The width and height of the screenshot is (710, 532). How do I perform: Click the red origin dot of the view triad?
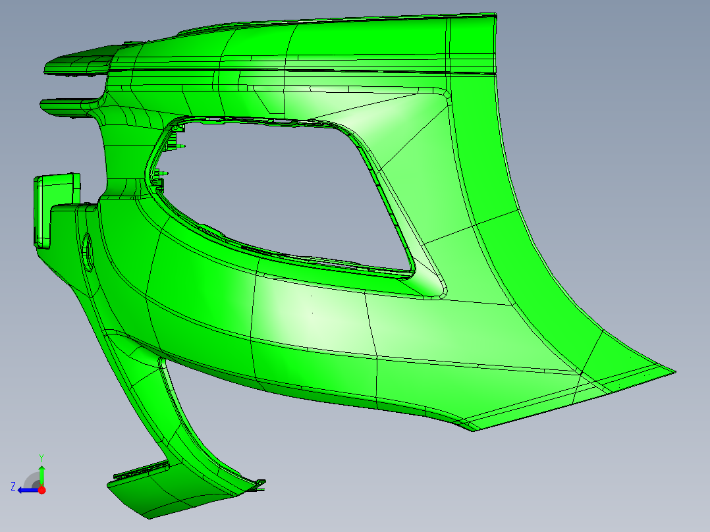pyautogui.click(x=41, y=490)
